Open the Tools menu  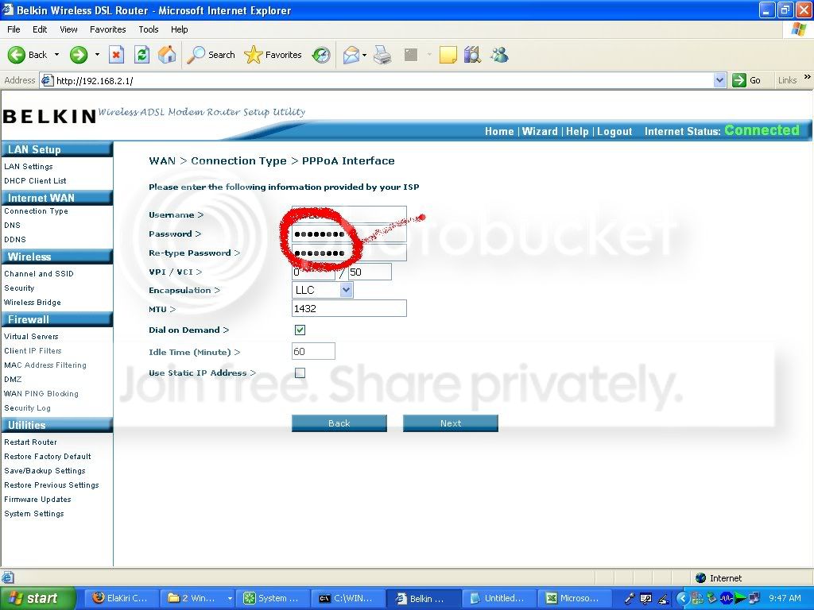pos(149,29)
